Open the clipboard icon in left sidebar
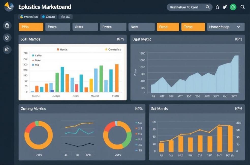 pos(7,25)
